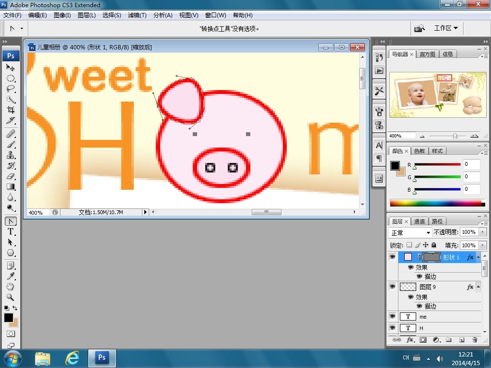
Task: Select the Zoom tool
Action: 11,297
